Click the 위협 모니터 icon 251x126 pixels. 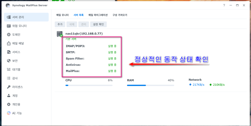click(9, 26)
